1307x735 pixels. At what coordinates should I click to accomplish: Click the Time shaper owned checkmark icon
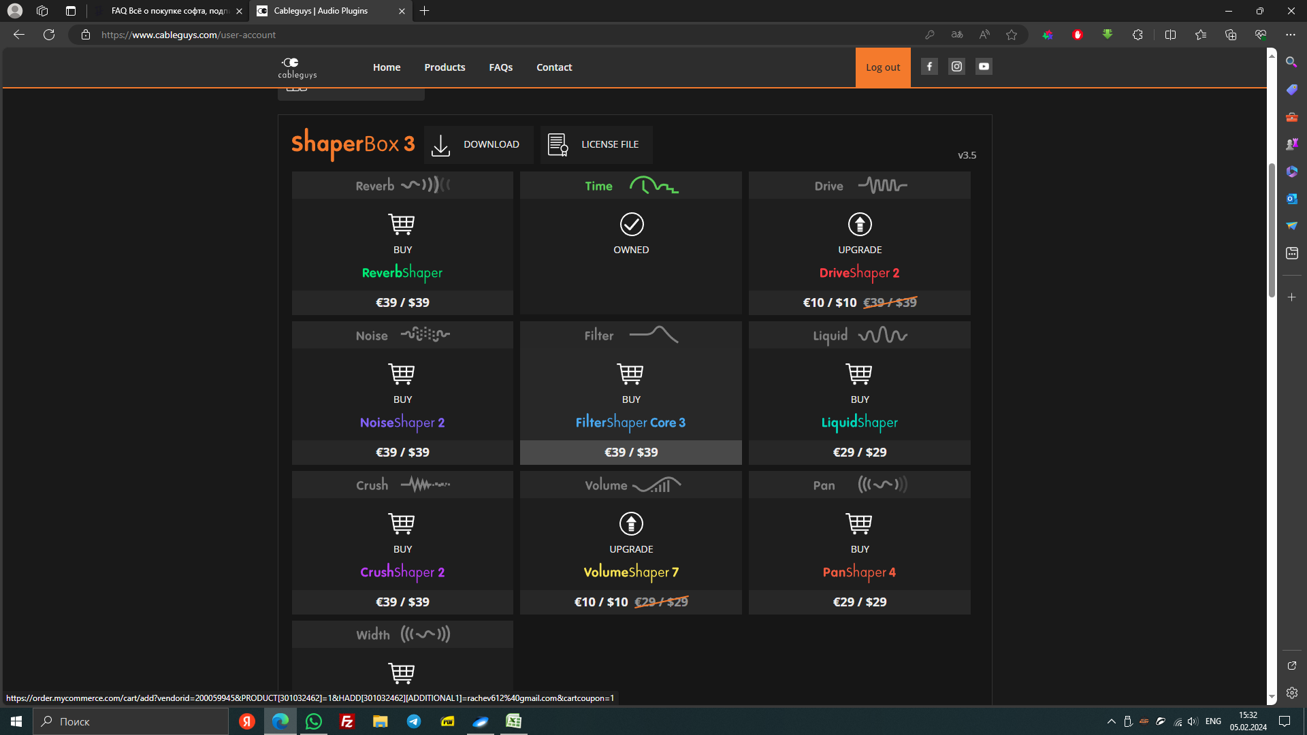631,225
